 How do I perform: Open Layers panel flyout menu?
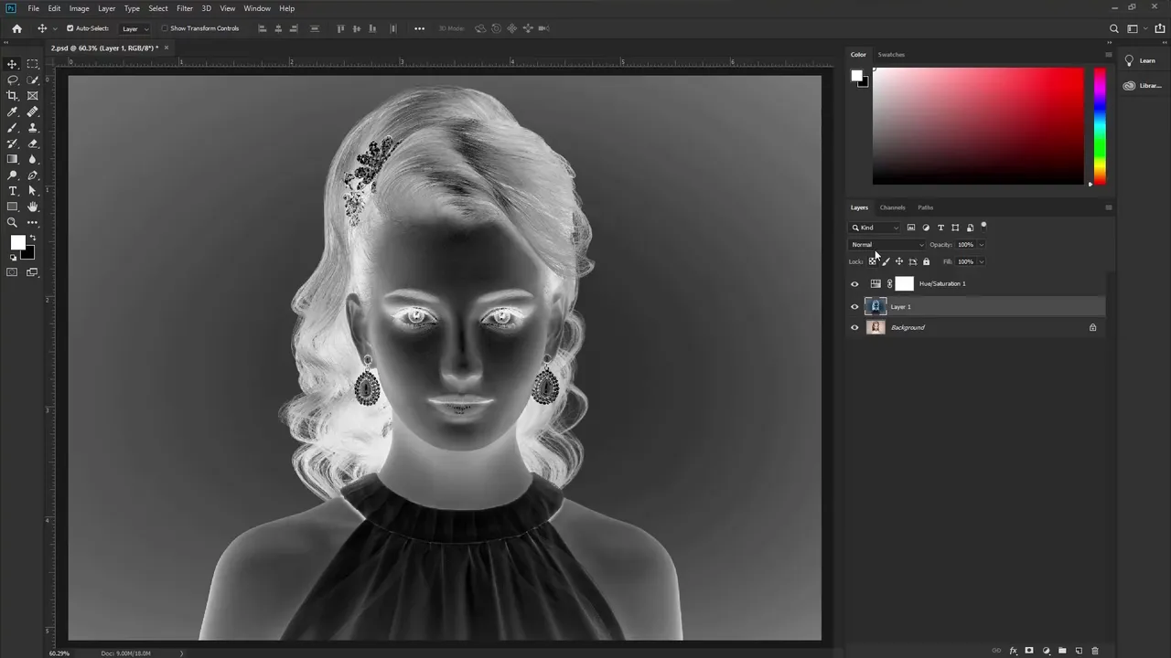[x=1109, y=207]
